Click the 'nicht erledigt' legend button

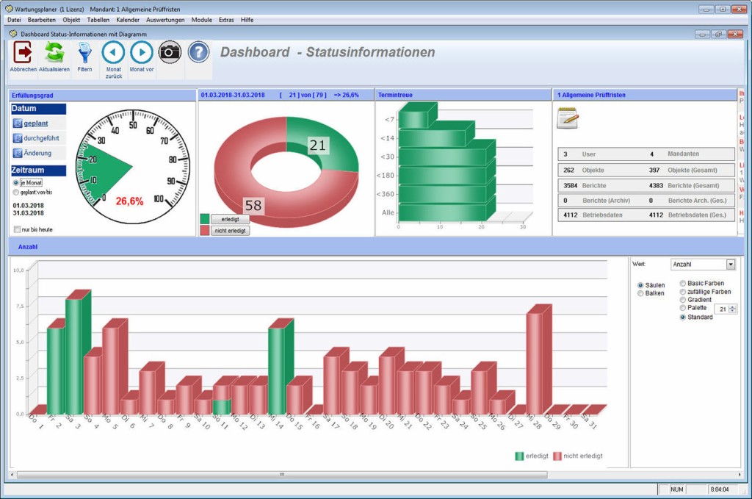(x=230, y=231)
